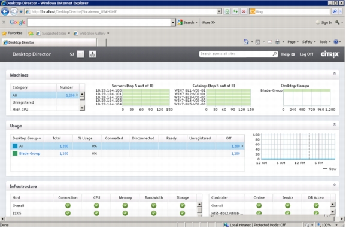The height and width of the screenshot is (228, 346).
Task: Click Machines list scroll up arrow
Action: (x=82, y=94)
